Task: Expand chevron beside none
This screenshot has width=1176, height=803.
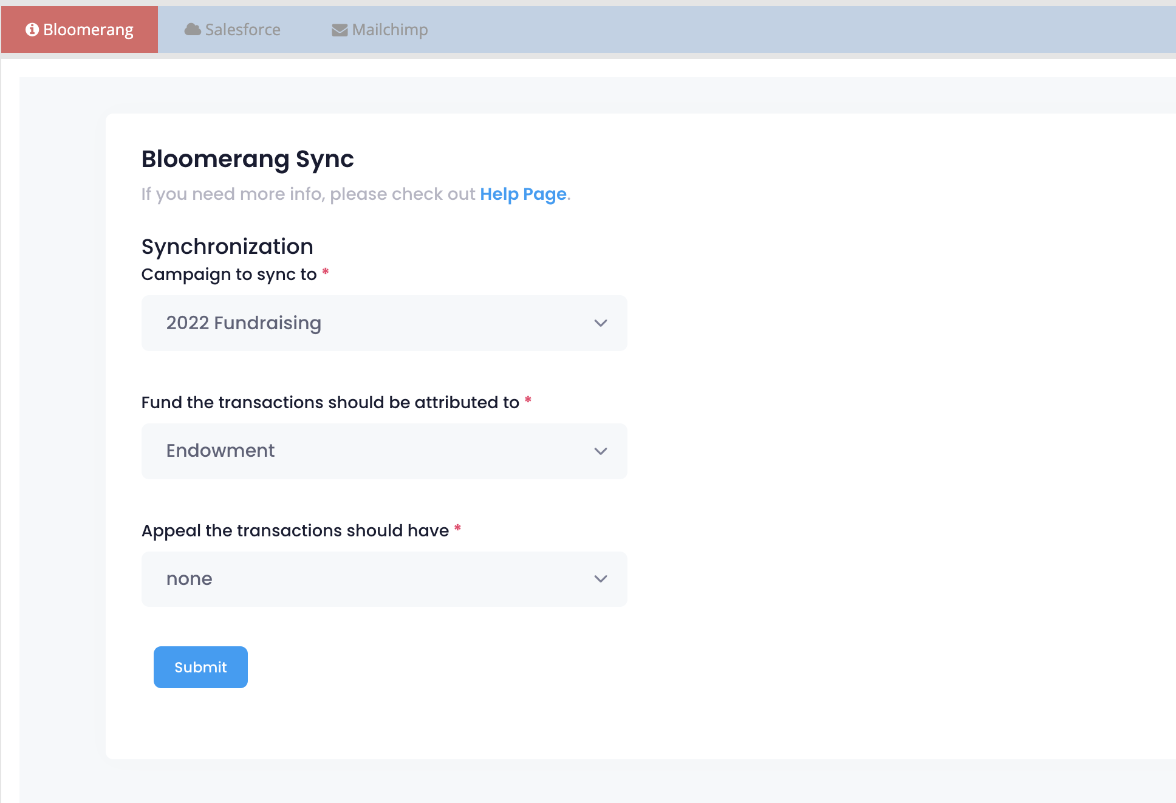Action: click(601, 579)
